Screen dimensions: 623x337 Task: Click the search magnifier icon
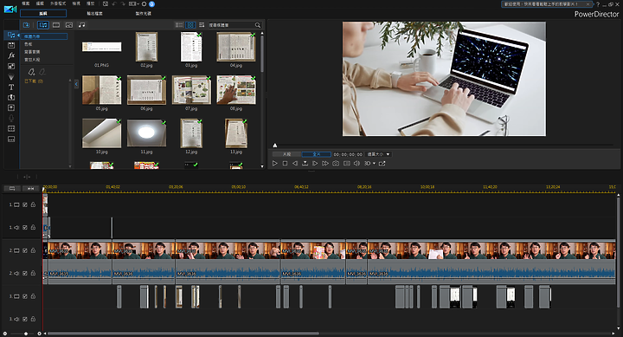click(x=258, y=25)
